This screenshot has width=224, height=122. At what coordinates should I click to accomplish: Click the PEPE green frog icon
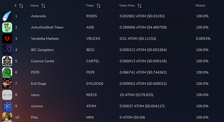click(x=7, y=72)
